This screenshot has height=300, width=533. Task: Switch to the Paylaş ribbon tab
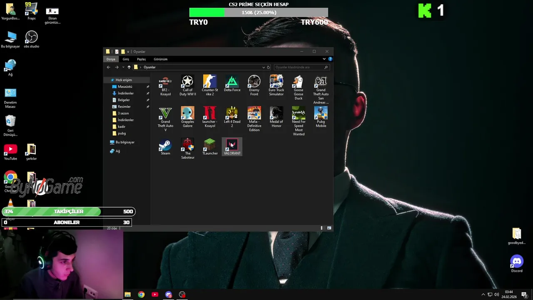tap(141, 59)
